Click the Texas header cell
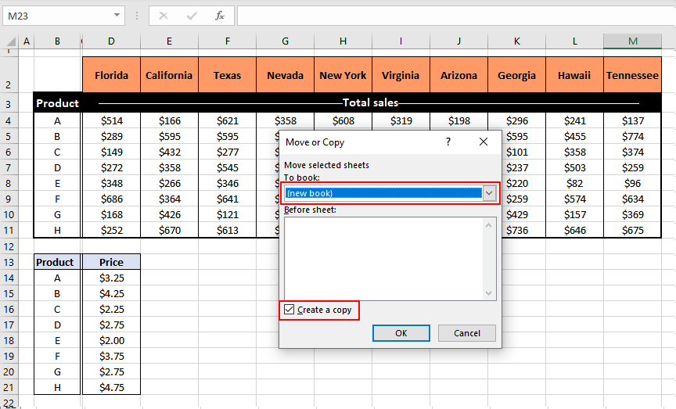The height and width of the screenshot is (409, 676). tap(227, 75)
